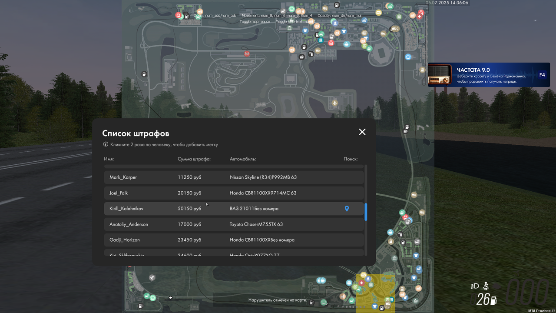This screenshot has height=313, width=556.
Task: Click the Honda CBR1100XX 9714MC 63 entry
Action: pos(263,193)
